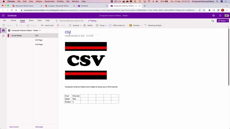Open the Emoji picker
230x129 pixels.
101,25
